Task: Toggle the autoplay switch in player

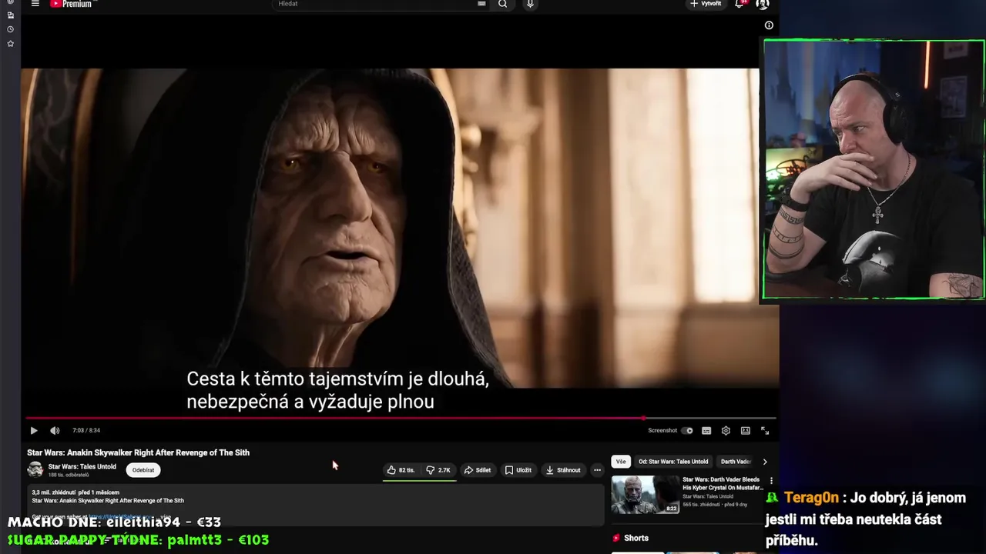Action: 687,431
